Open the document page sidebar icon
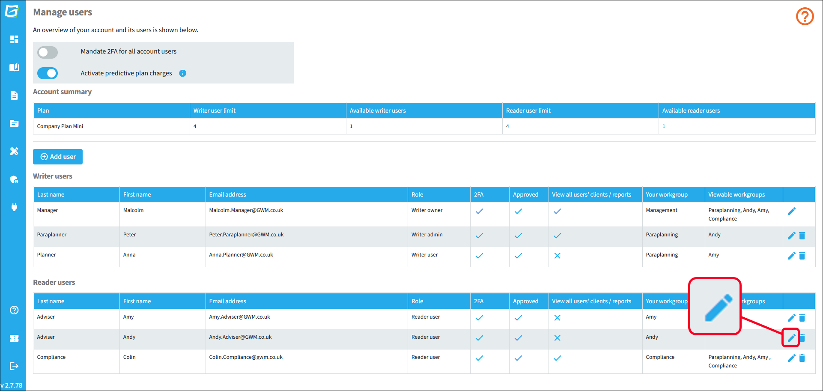 (14, 96)
